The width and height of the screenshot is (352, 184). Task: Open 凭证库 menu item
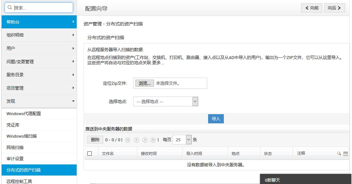[x=39, y=125]
